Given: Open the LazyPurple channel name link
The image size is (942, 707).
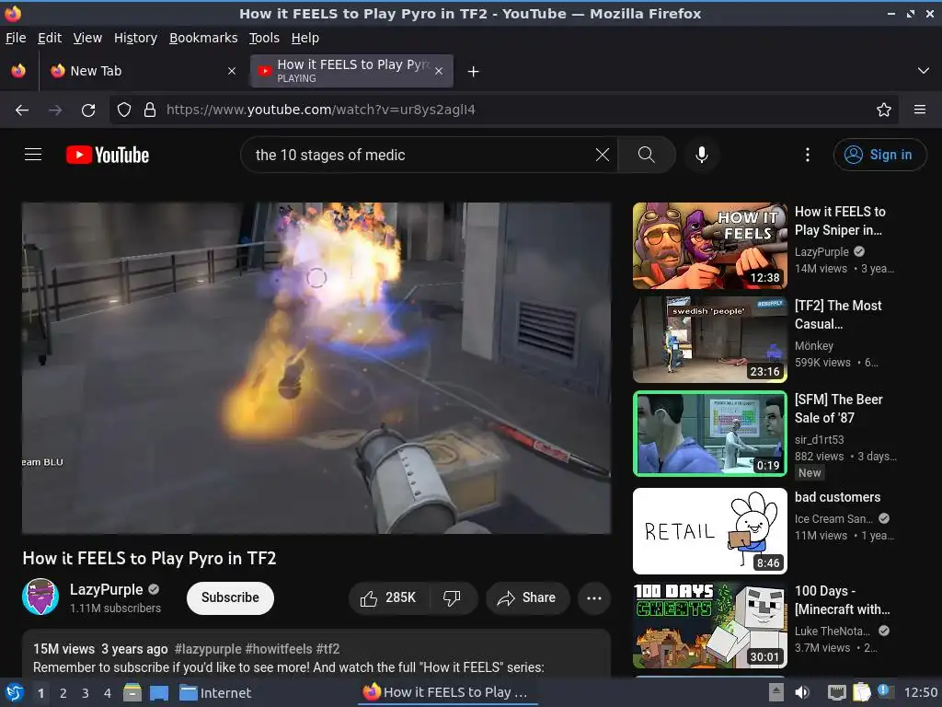Looking at the screenshot, I should [107, 590].
